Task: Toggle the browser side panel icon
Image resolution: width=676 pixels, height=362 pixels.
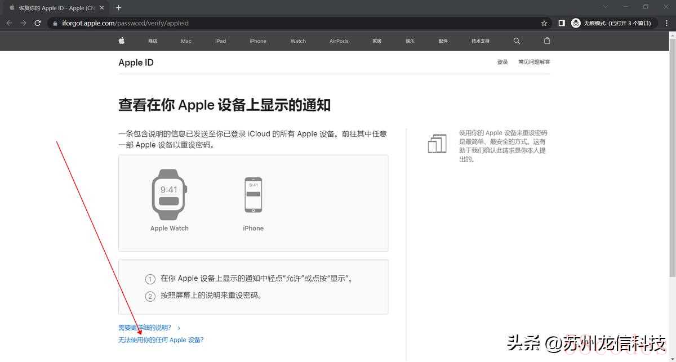Action: 562,23
